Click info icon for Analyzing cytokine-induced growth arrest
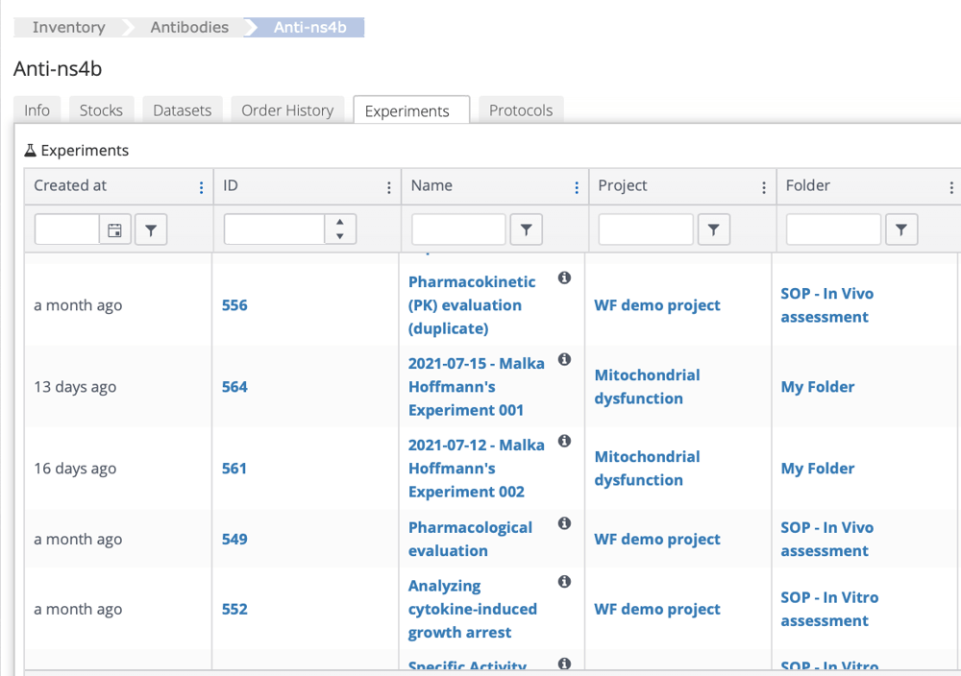This screenshot has width=961, height=676. (x=565, y=581)
